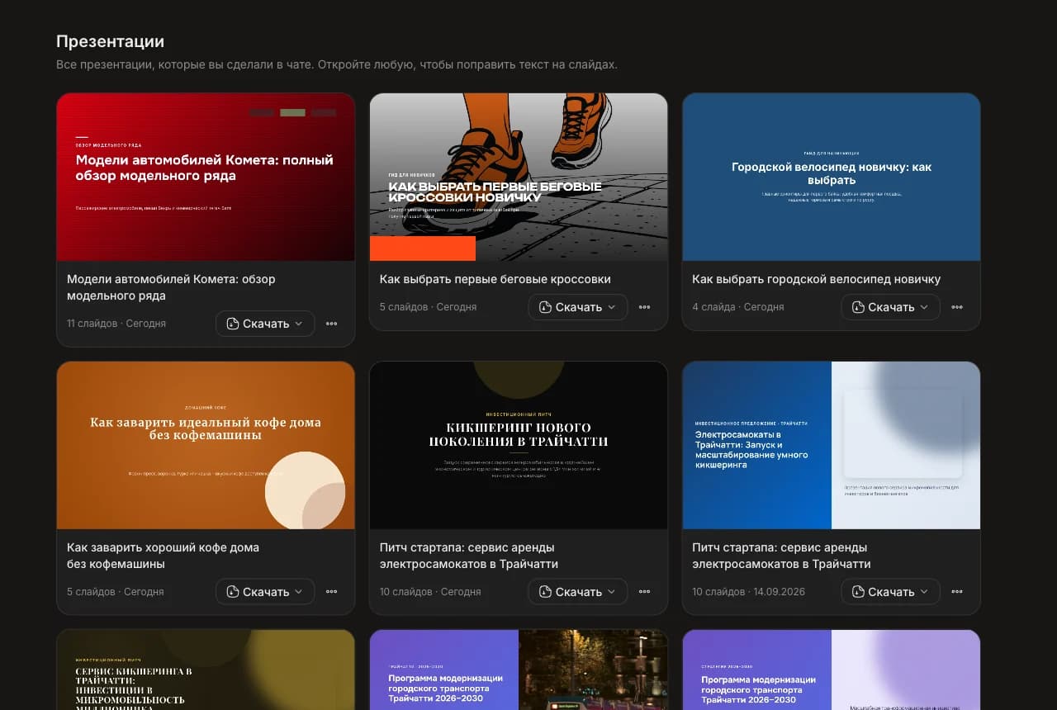Click the Питч стартапа title above '10 слайдов · 14.09.2026'
The height and width of the screenshot is (710, 1057).
tap(782, 556)
